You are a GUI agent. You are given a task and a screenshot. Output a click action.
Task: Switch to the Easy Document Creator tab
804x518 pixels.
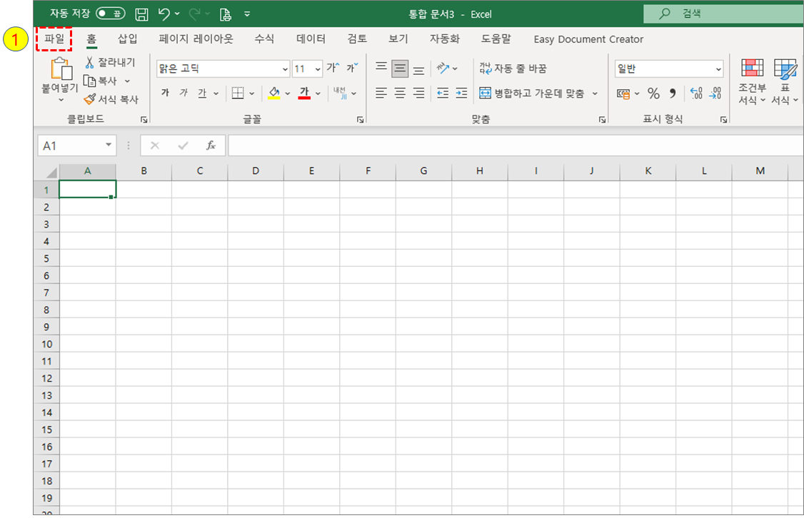[588, 39]
